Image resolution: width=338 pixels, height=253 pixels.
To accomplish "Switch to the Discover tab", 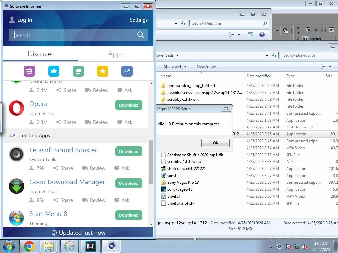I will (41, 54).
